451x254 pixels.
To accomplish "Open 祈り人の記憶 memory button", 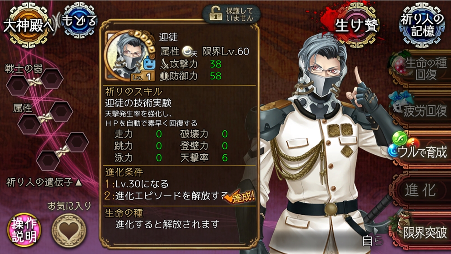I will click(422, 25).
